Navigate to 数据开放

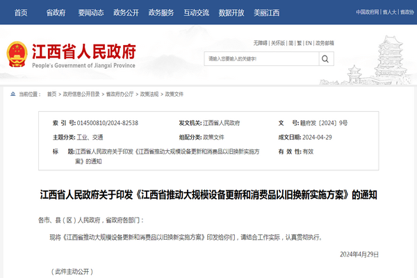(231, 13)
